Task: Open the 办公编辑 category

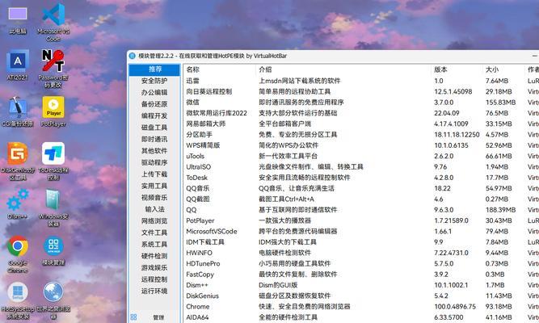Action: pyautogui.click(x=154, y=92)
